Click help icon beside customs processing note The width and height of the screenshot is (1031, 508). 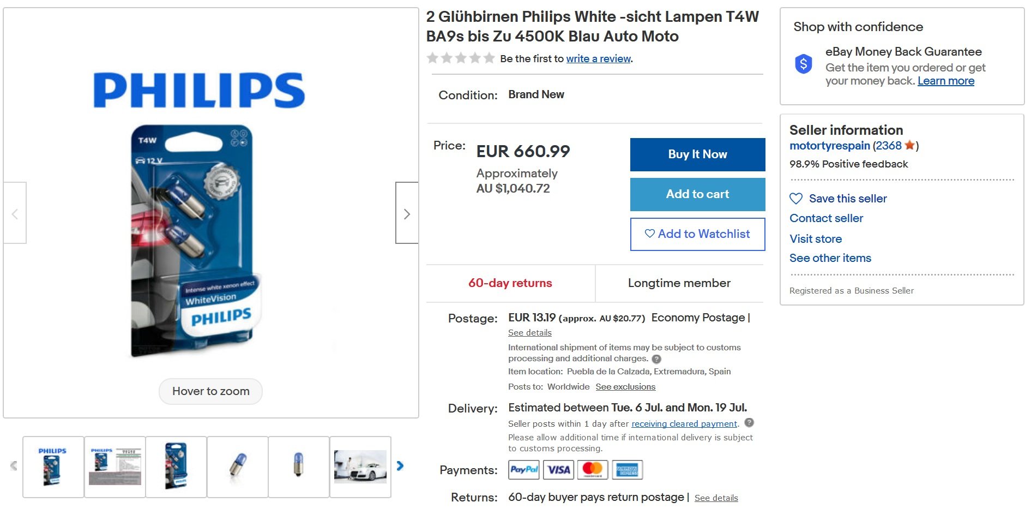coord(656,359)
